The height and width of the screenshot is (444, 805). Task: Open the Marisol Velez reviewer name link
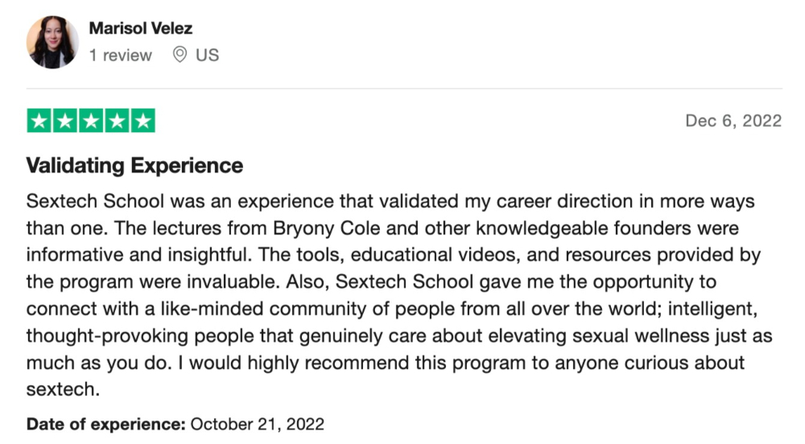tap(141, 28)
